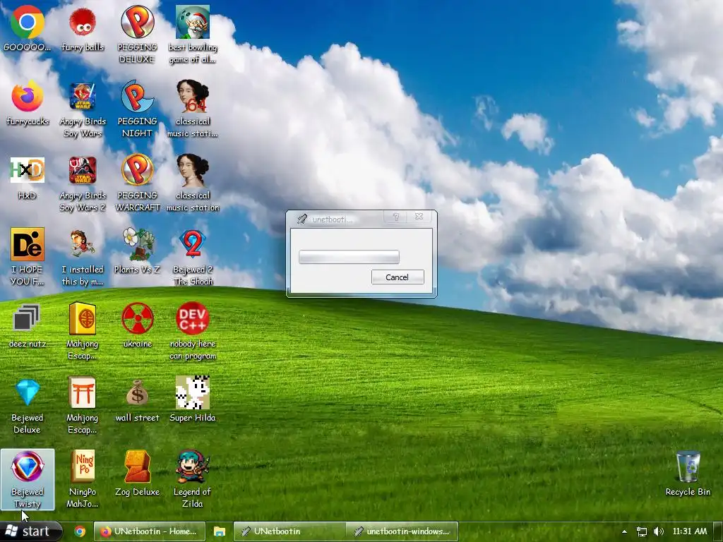Launch the HxD hex editor icon
The width and height of the screenshot is (723, 542).
[x=28, y=177]
